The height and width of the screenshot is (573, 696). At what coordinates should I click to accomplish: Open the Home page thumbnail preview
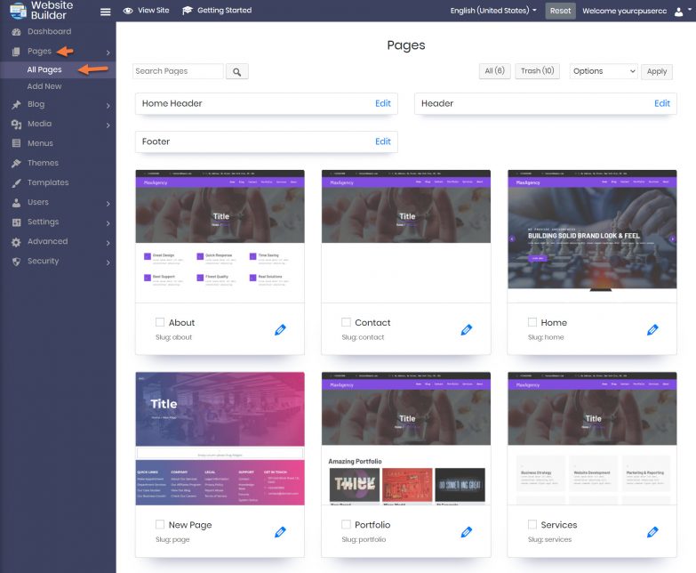(x=591, y=236)
